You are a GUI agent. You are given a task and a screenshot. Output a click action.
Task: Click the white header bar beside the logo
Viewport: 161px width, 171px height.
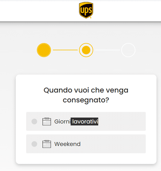coord(124,11)
